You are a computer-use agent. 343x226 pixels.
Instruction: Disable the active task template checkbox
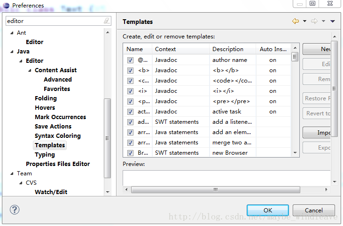(130, 112)
